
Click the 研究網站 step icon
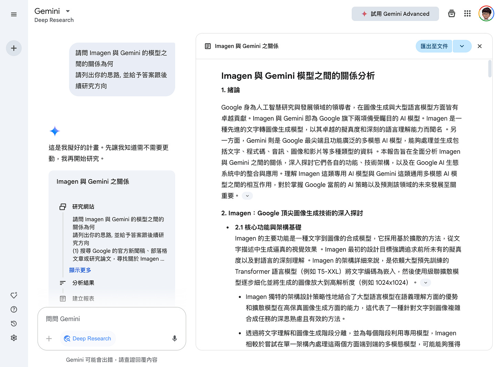coord(63,207)
